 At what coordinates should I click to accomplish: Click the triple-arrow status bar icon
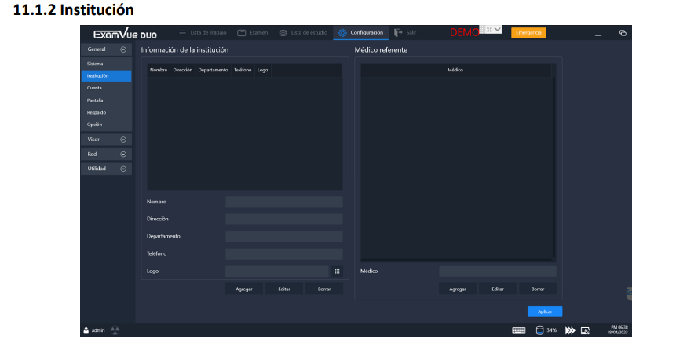[570, 330]
